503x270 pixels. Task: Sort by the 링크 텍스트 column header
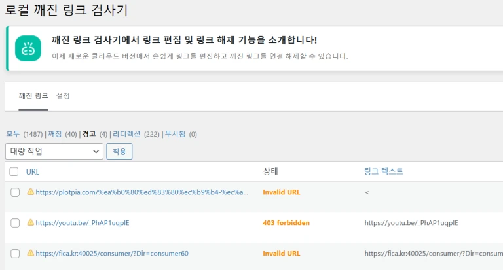(384, 171)
